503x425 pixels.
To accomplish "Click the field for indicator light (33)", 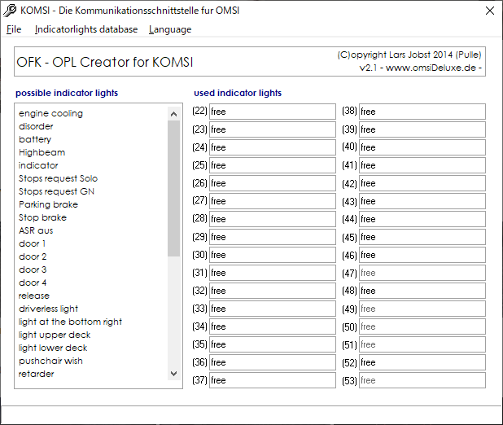I will 273,309.
